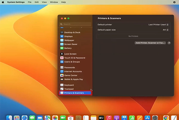
Task: Launch Pages from the Dock
Action: [140, 118]
